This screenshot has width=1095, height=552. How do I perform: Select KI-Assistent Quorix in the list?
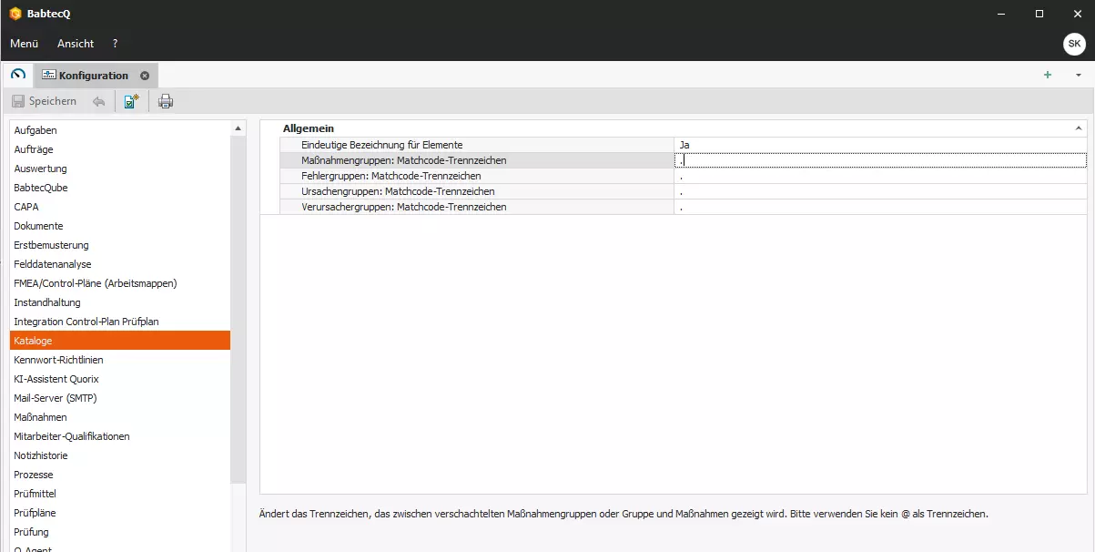(120, 379)
